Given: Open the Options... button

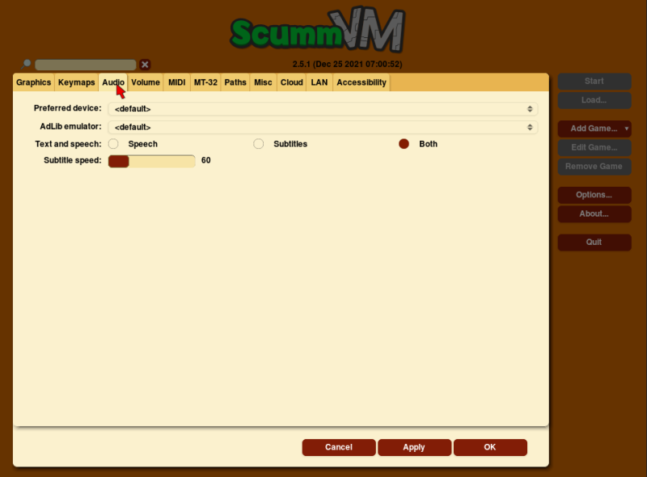Looking at the screenshot, I should point(594,195).
